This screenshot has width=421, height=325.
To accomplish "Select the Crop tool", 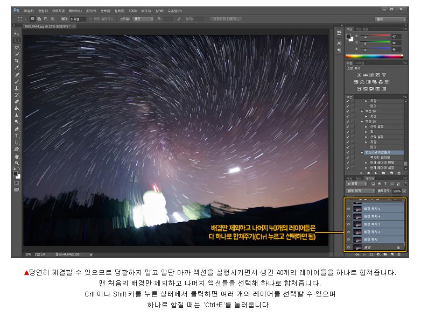I will (x=17, y=61).
